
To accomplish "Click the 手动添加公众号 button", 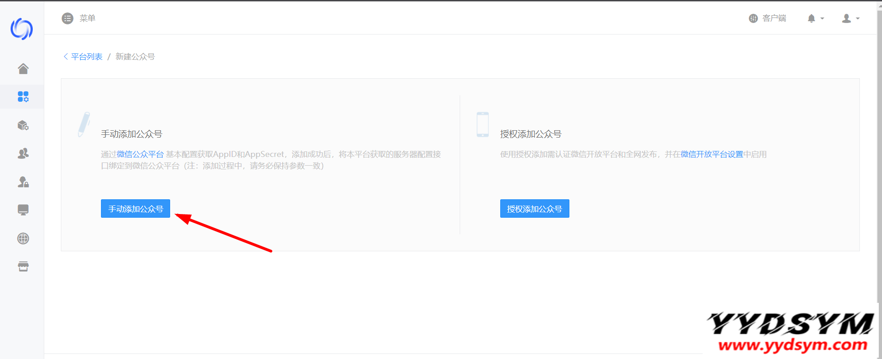I will (x=136, y=208).
